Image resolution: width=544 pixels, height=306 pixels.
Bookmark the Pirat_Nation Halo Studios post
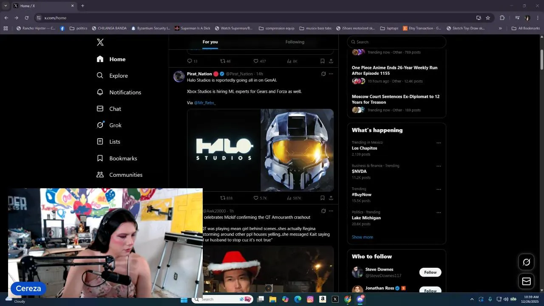323,198
